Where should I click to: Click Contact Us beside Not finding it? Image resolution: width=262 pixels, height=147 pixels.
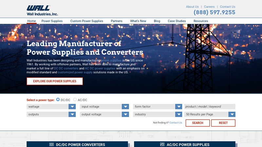176,123
